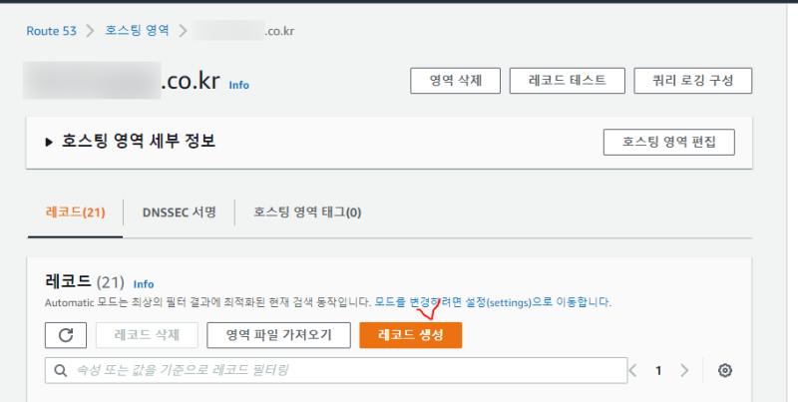This screenshot has height=402, width=798.
Task: Click the disabled 레코드 삭제 button
Action: coord(147,335)
